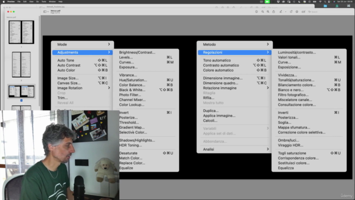Click the battery status icon

point(315,2)
